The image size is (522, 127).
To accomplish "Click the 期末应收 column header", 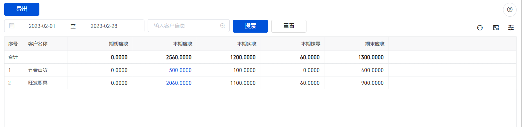I will 375,44.
